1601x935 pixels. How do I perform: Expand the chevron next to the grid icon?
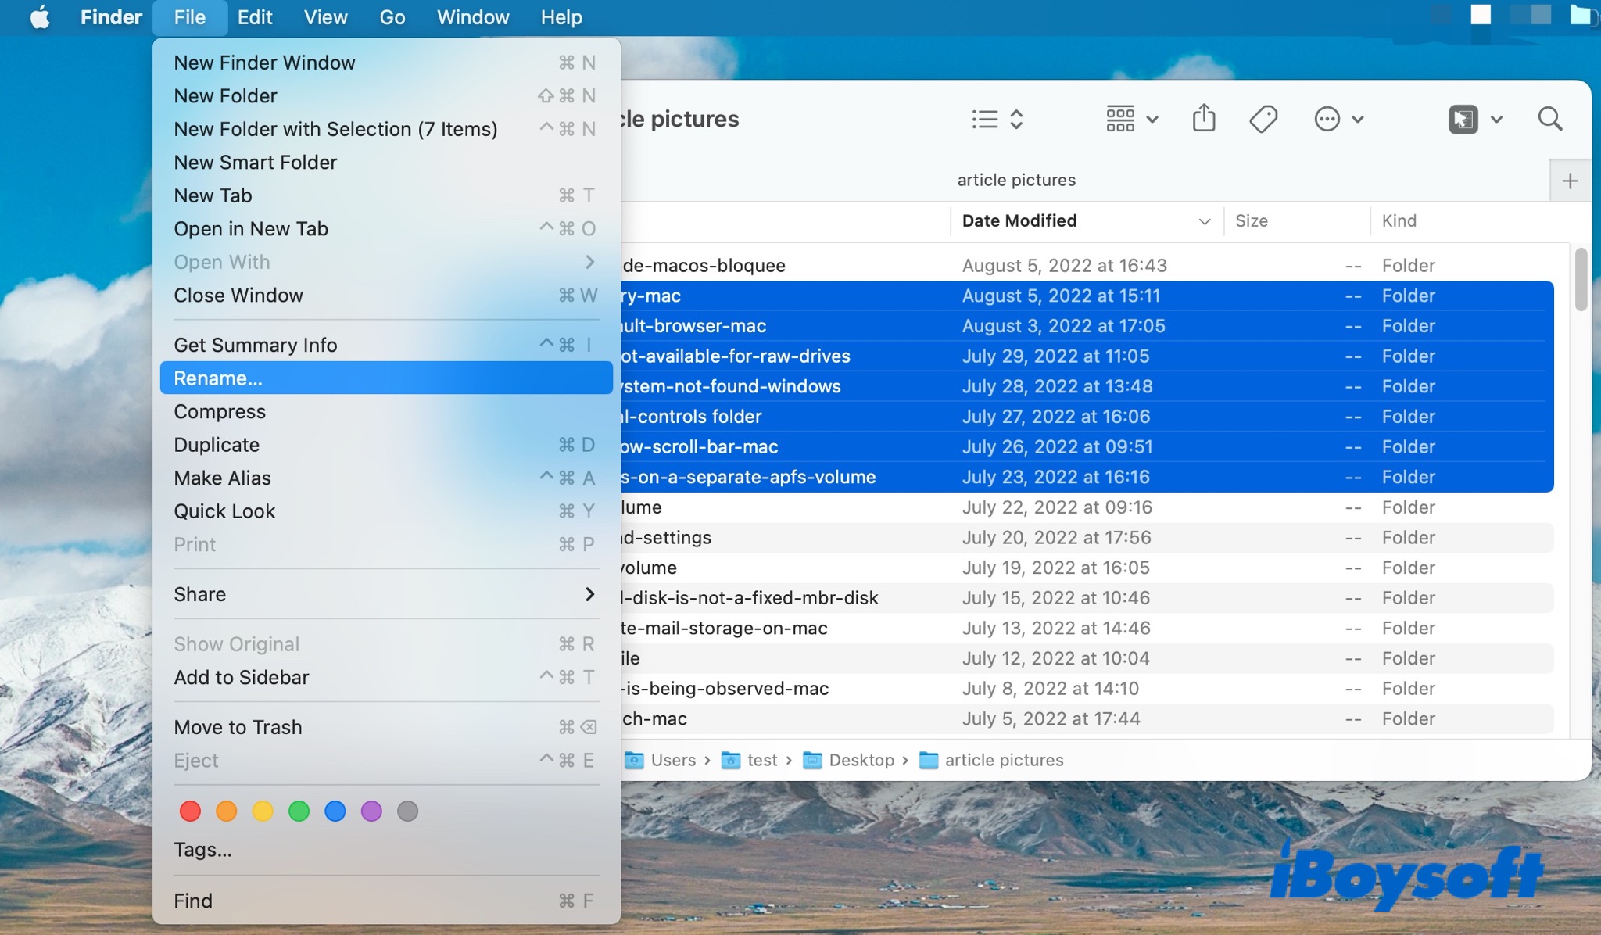click(1152, 119)
